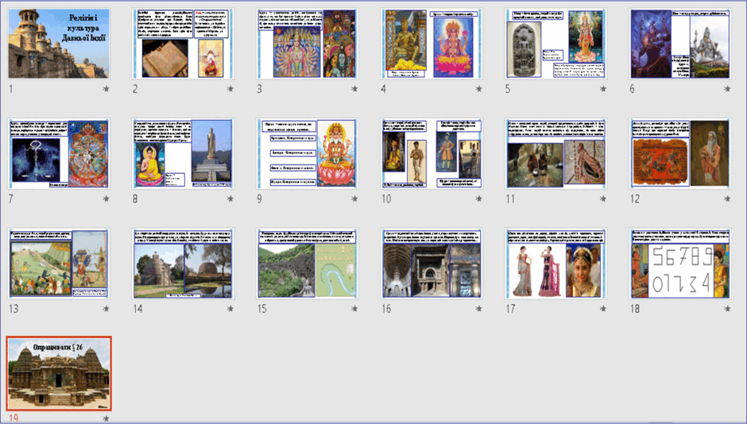Viewport: 747px width, 424px height.
Task: Click animation star icon under slide 13
Action: point(106,308)
